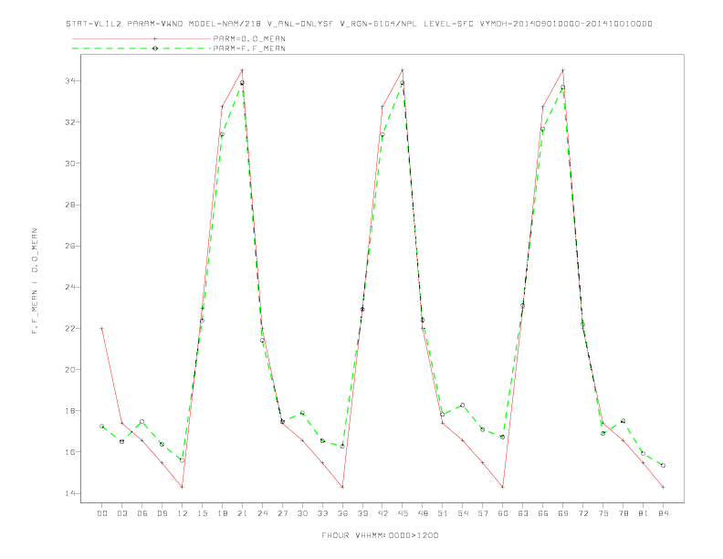Click the x-axis forecast hour label 42

click(382, 513)
